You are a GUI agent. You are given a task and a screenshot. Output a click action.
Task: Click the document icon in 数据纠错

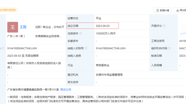coord(158,11)
